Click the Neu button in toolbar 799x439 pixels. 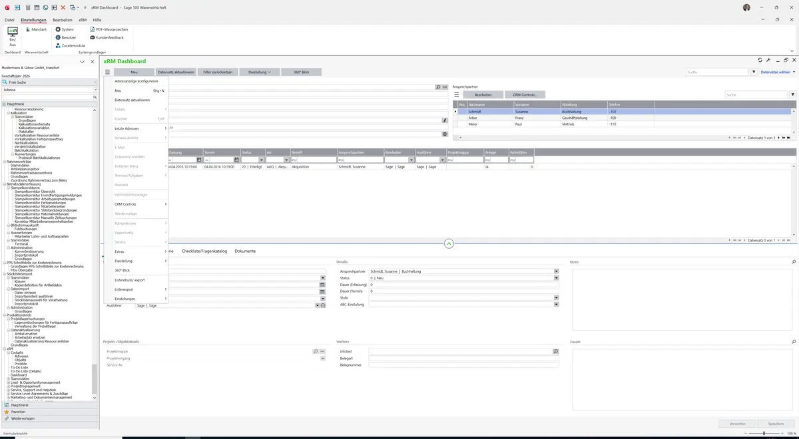tap(134, 72)
